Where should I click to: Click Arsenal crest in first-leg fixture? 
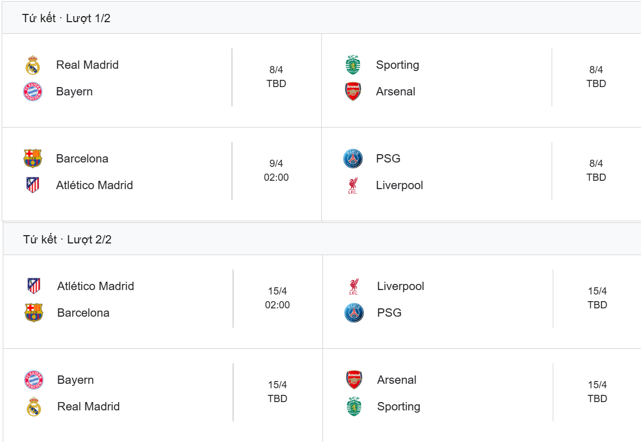click(353, 92)
